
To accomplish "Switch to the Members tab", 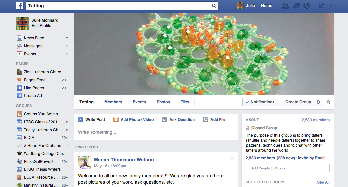I will pos(113,102).
